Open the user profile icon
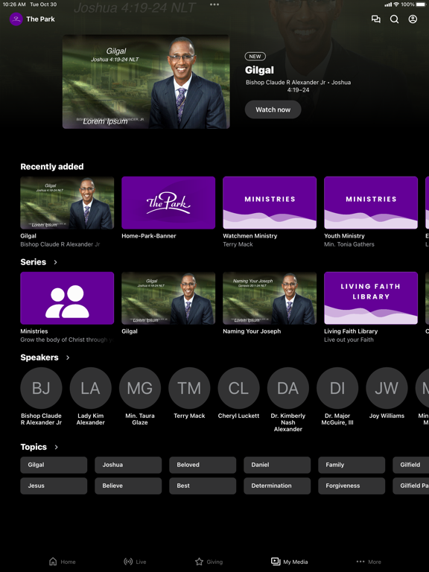 (413, 19)
